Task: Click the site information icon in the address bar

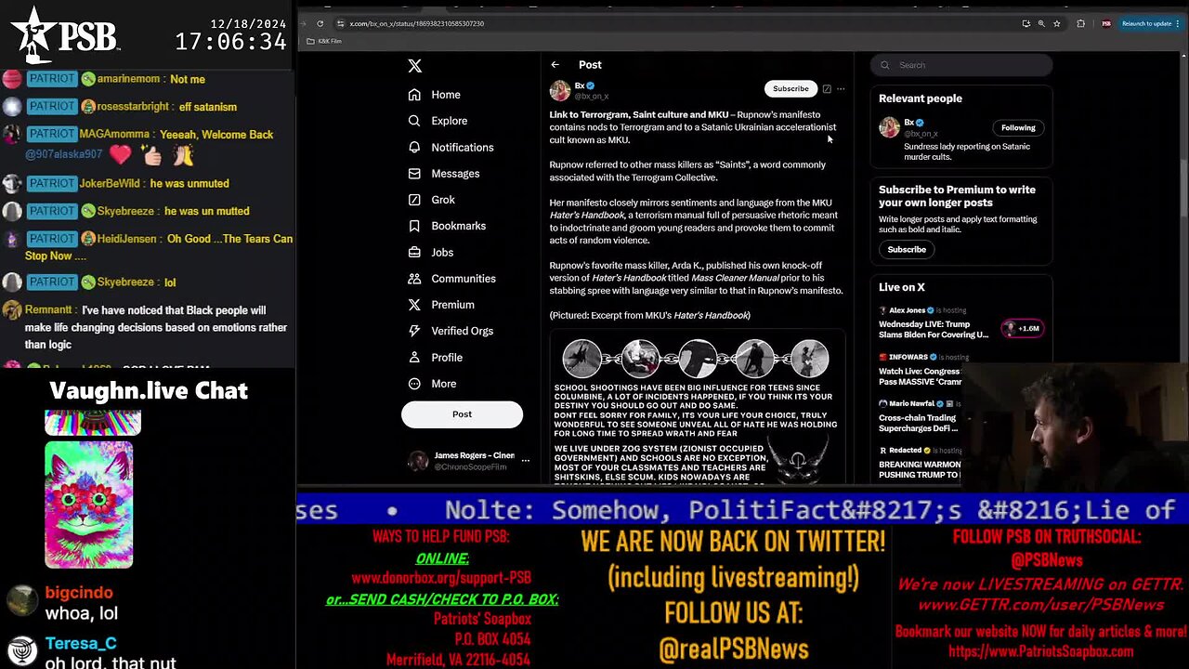Action: [341, 23]
